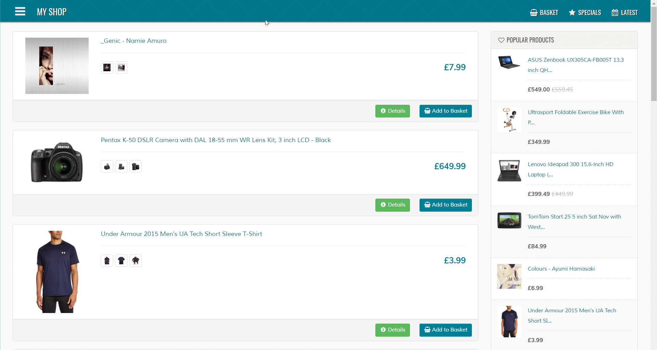The width and height of the screenshot is (657, 350).
Task: Select main image of _Genic - Namie Amuro
Action: (x=57, y=66)
